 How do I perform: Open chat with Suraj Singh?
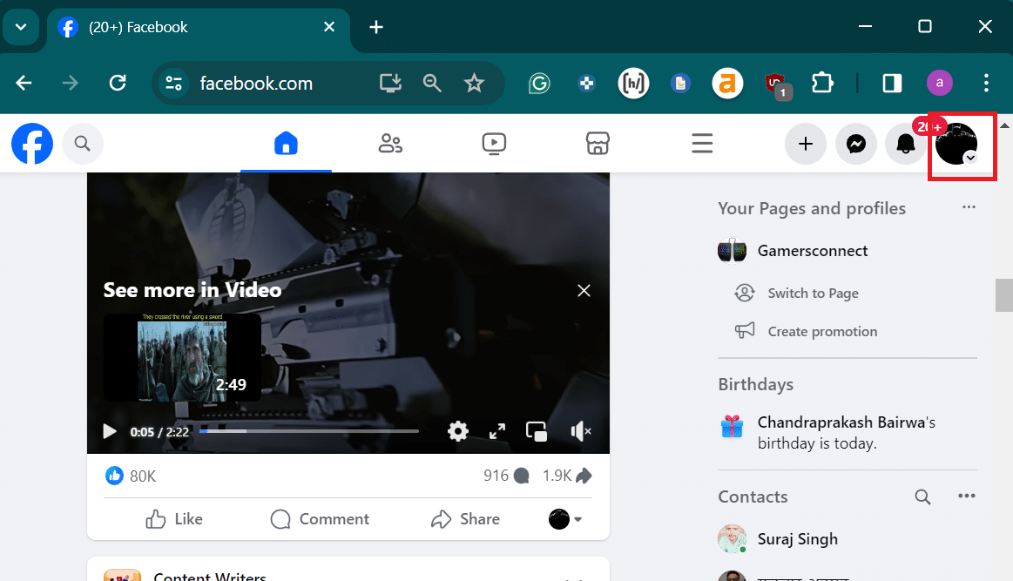click(x=778, y=539)
